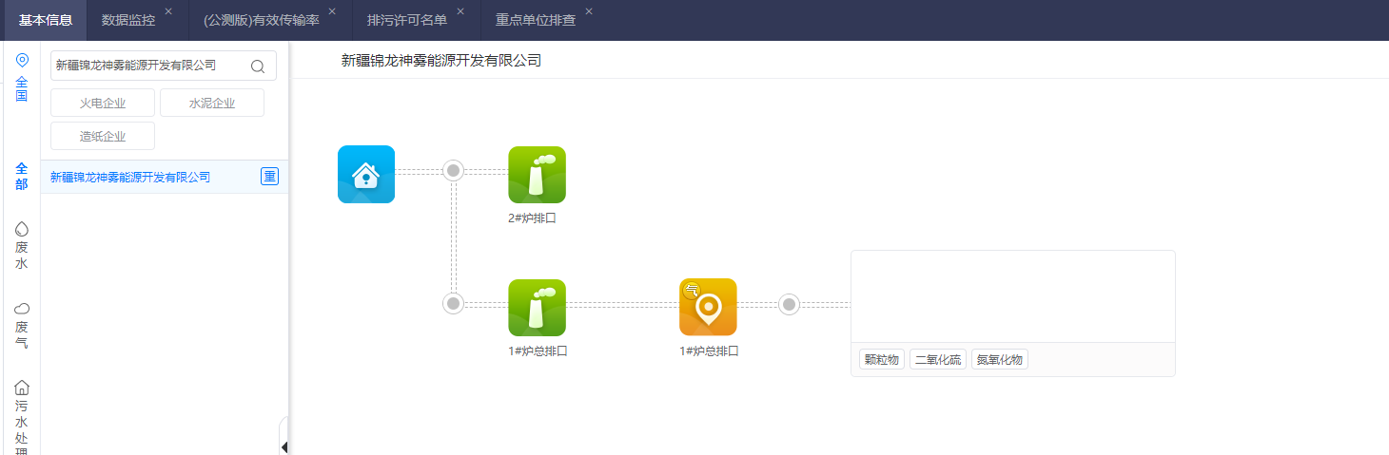Click the search magnifier icon

click(x=257, y=66)
